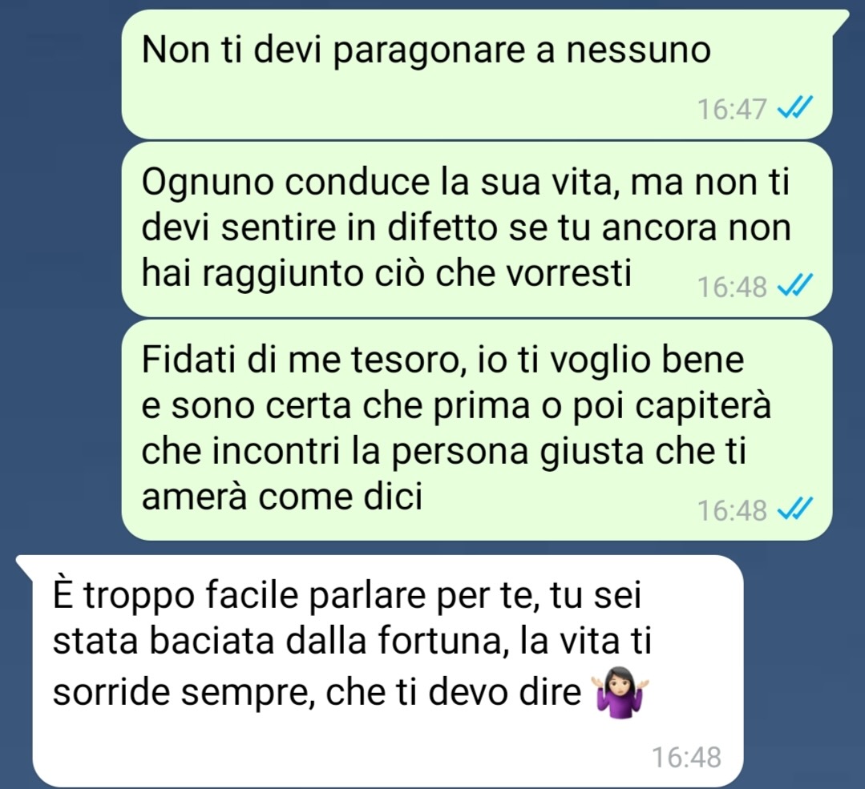The height and width of the screenshot is (789, 865).
Task: Tap the 16:48 timestamp next to 'amerà come dici'
Action: coord(732,510)
